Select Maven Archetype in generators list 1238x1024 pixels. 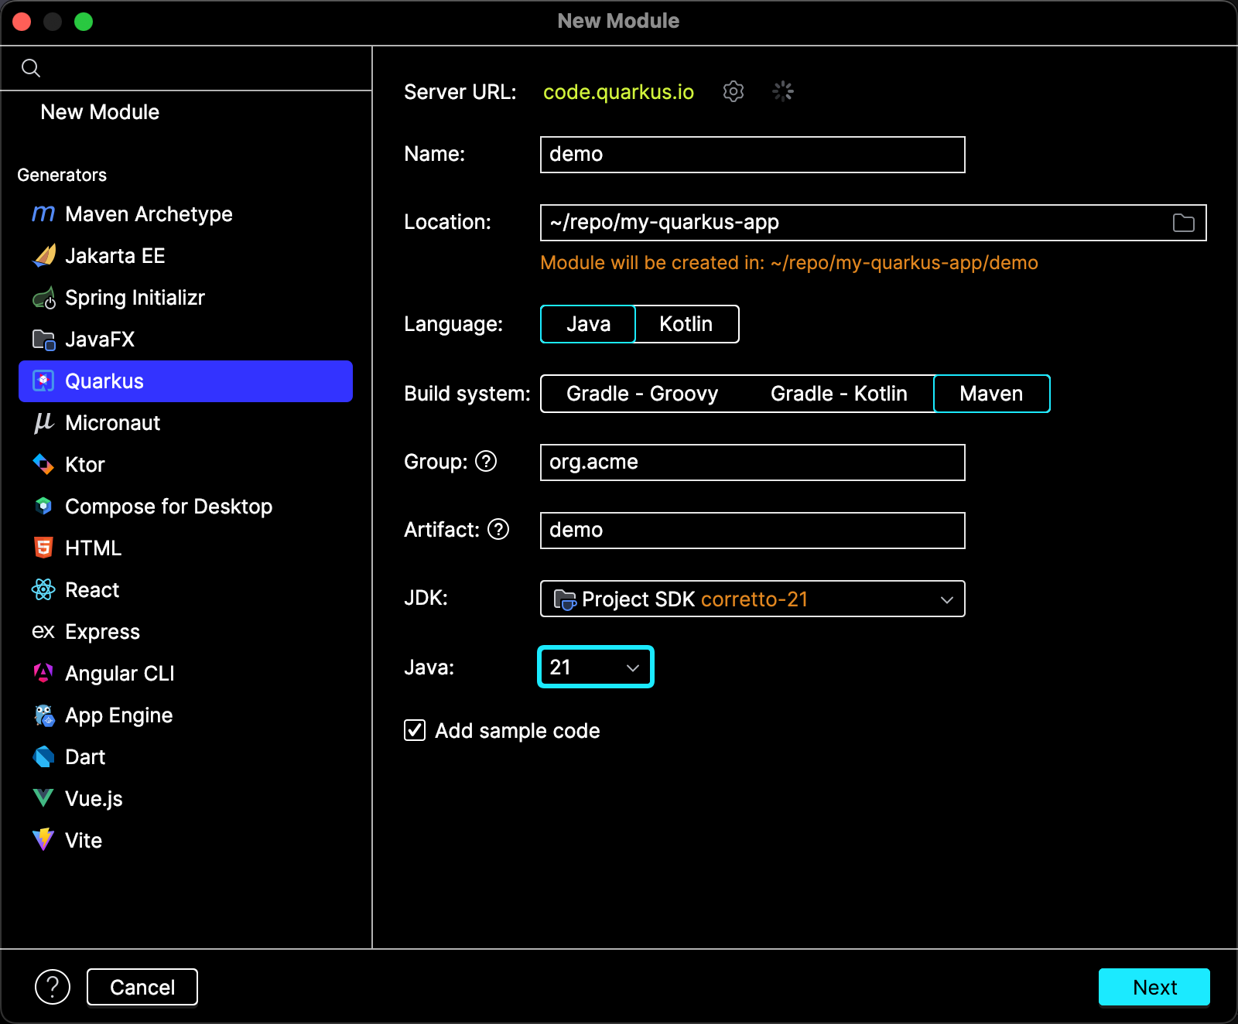(x=149, y=214)
